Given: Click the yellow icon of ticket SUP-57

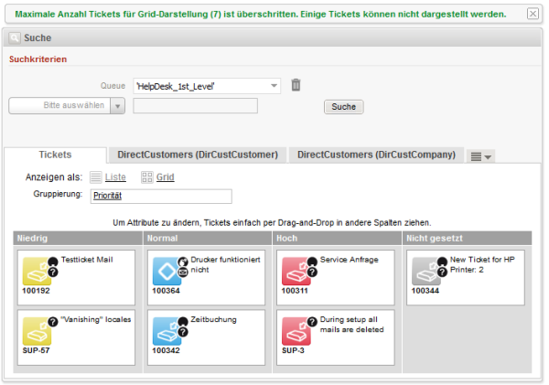Looking at the screenshot, I should [38, 329].
